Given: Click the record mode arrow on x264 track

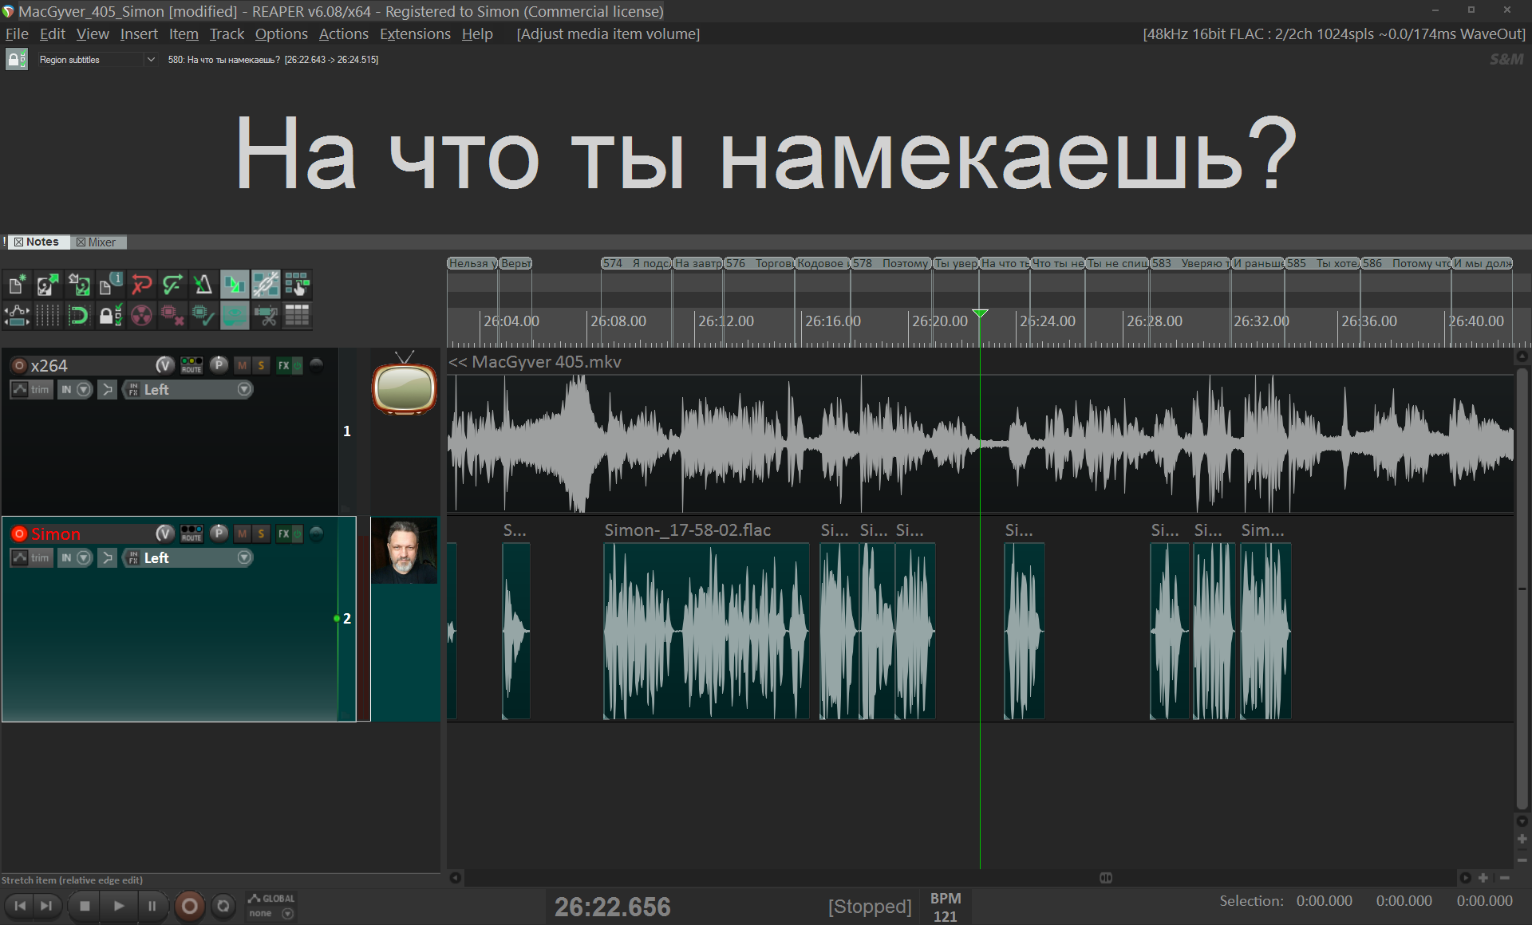Looking at the screenshot, I should [107, 389].
